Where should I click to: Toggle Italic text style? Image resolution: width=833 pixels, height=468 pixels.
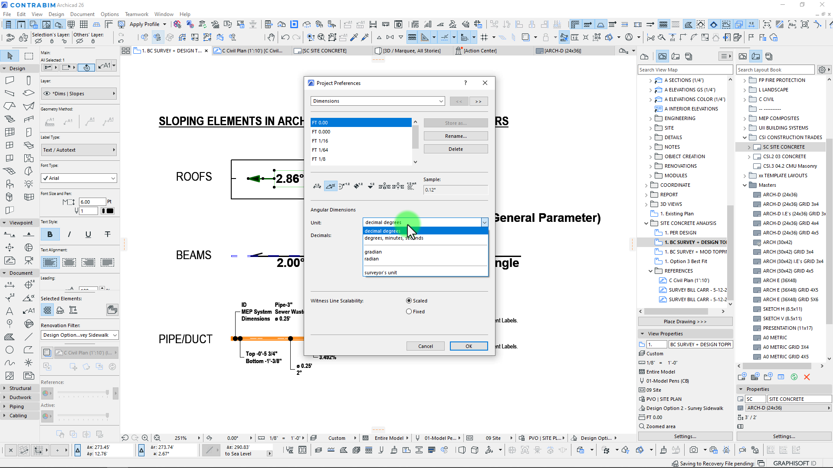(69, 234)
